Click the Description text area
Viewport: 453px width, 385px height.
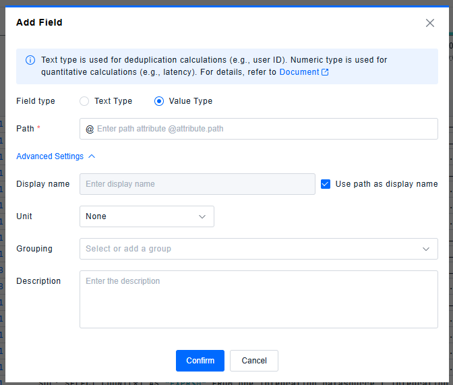(258, 299)
